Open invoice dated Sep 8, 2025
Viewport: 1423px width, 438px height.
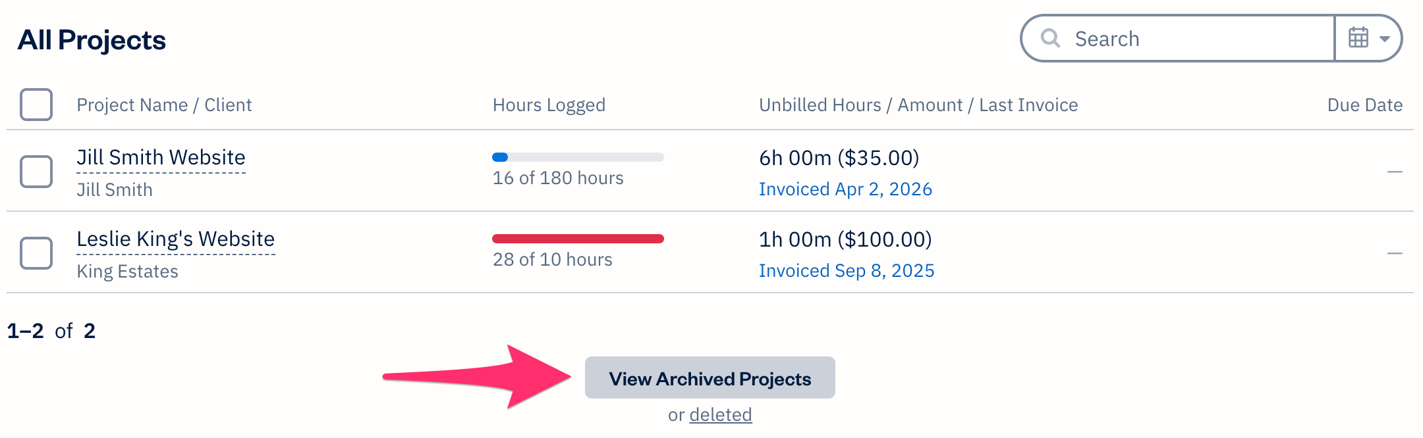pyautogui.click(x=847, y=270)
